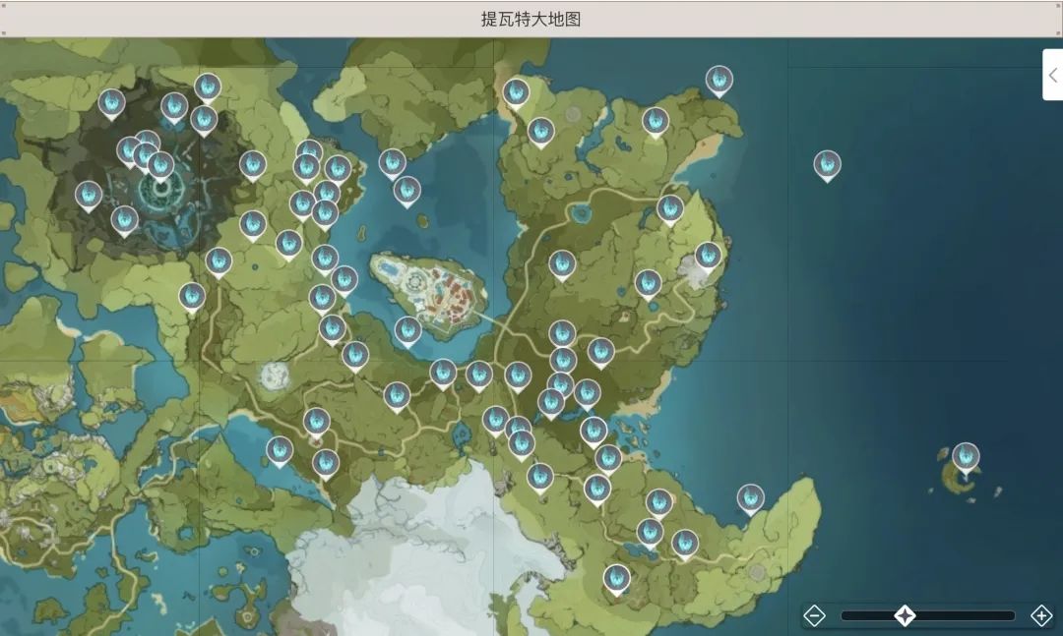
Task: Select the pin in the water off the southeast peninsula
Action: 750,500
